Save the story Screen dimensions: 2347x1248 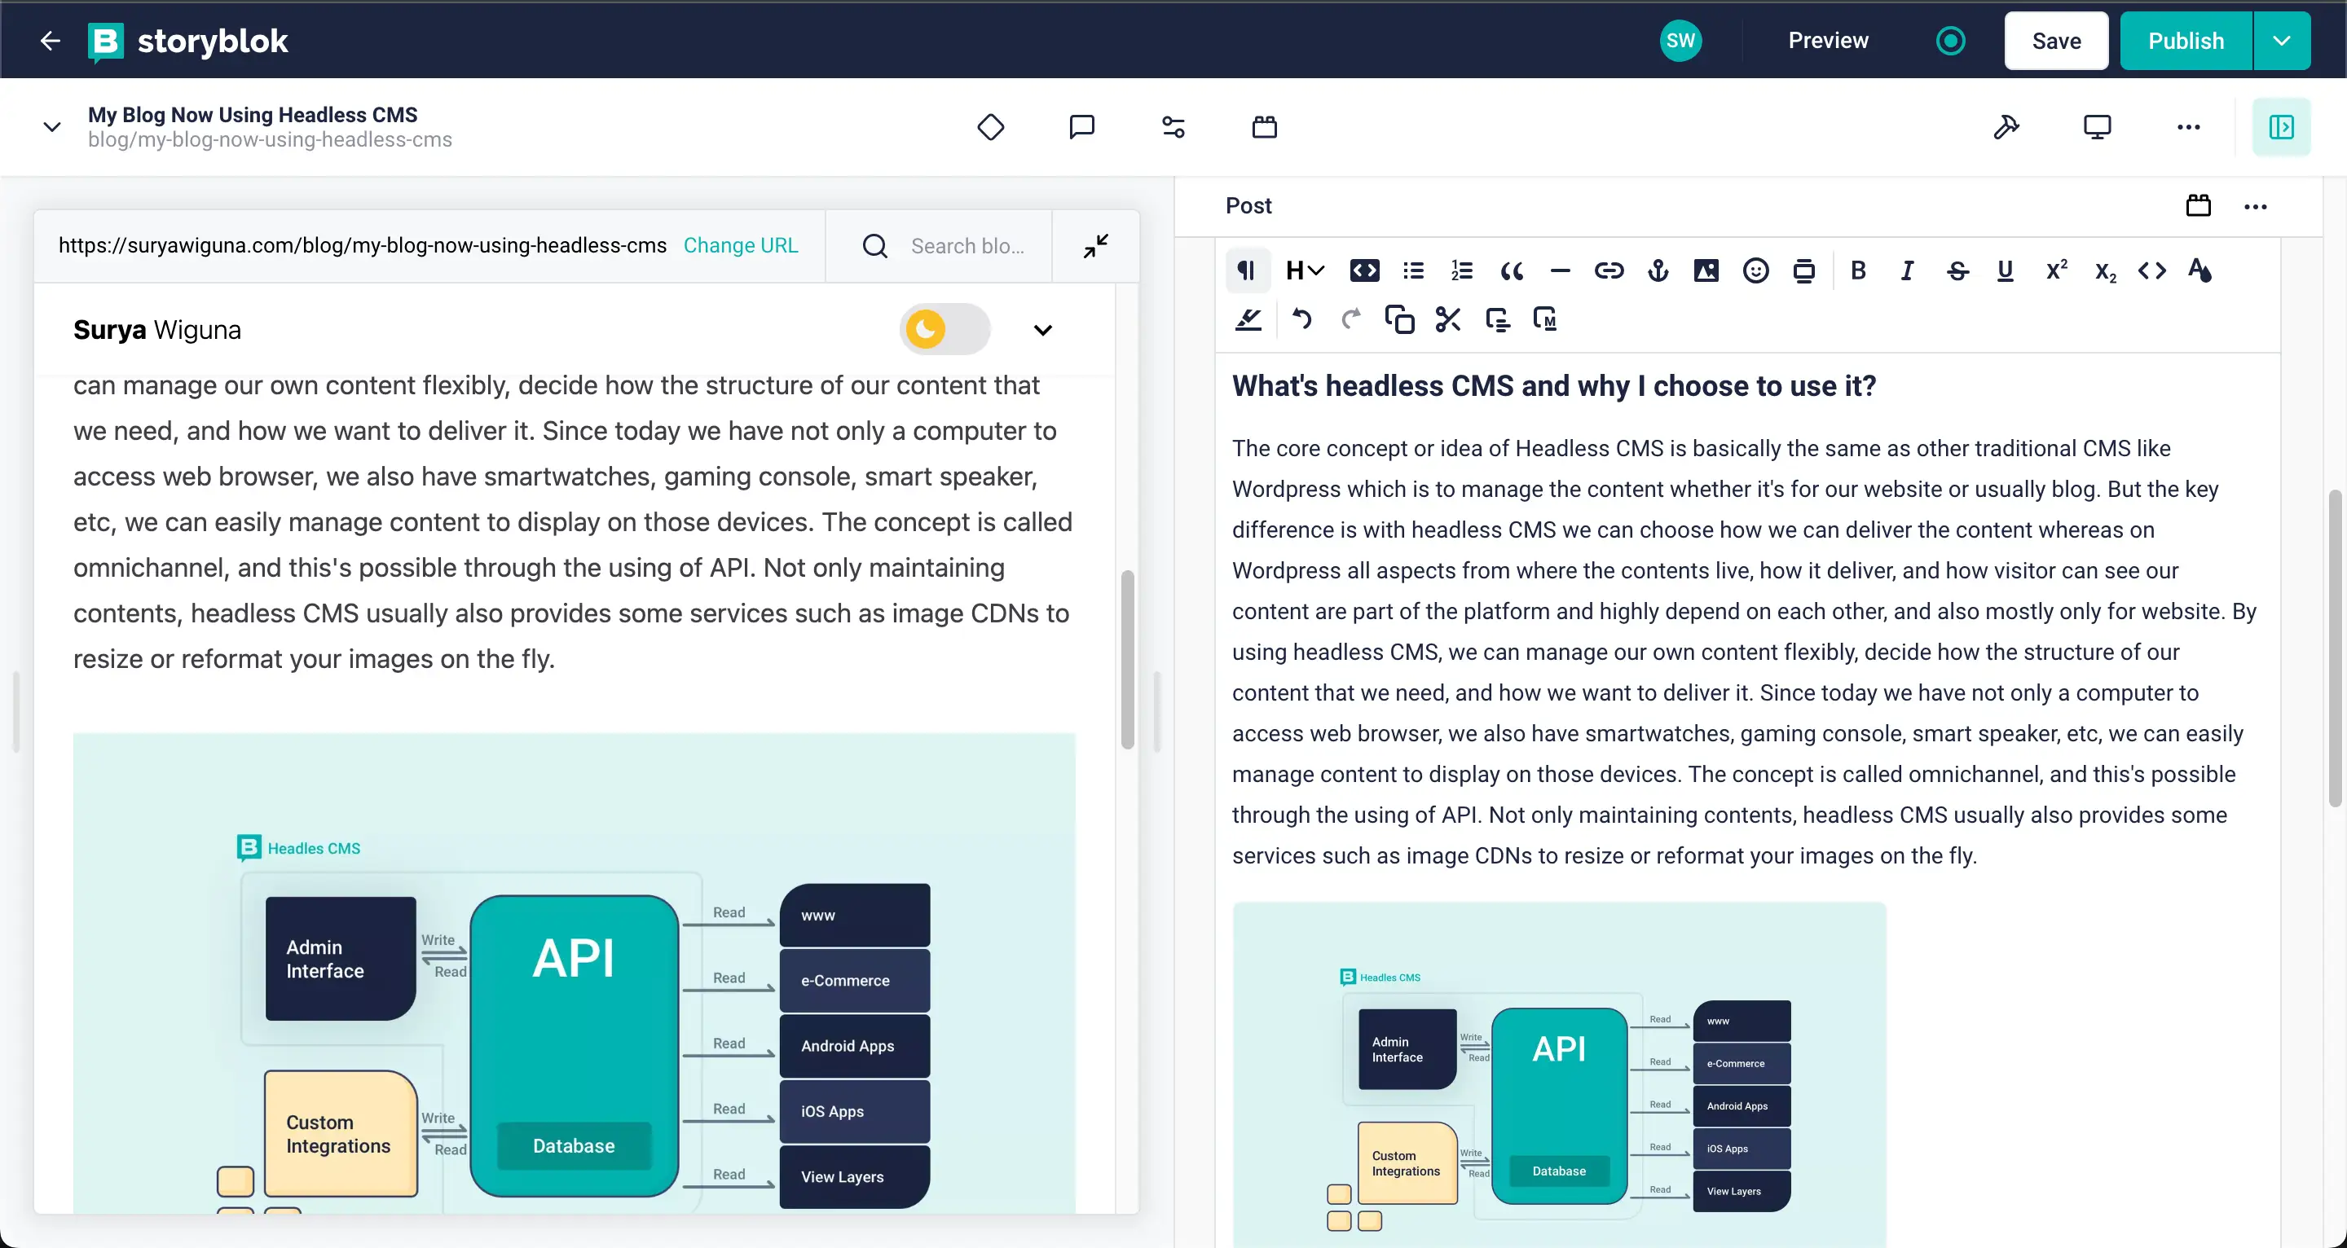(x=2056, y=41)
